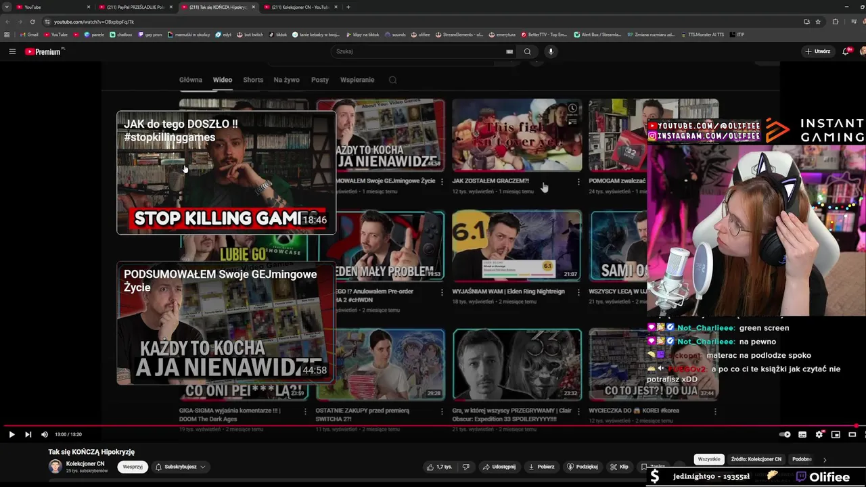
Task: Open KAŻDY TO KOCHA thumbnail preview 44:58
Action: (x=226, y=323)
